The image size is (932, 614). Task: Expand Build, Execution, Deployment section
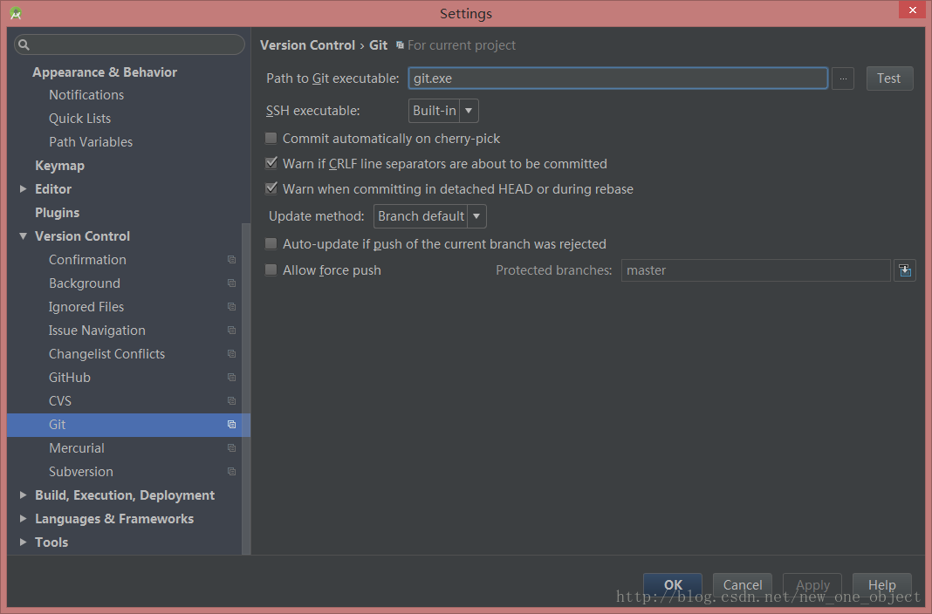coord(23,495)
